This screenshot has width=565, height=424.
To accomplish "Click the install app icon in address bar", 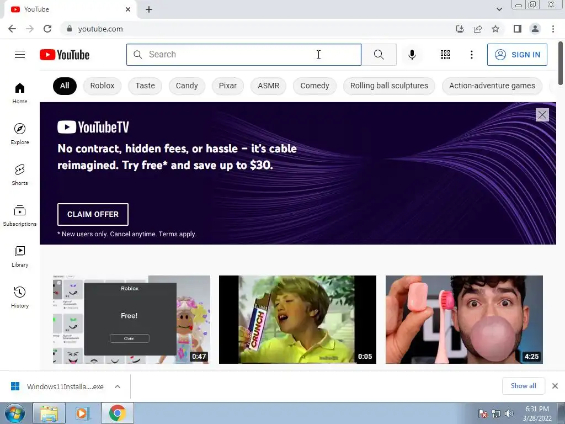I will [460, 29].
